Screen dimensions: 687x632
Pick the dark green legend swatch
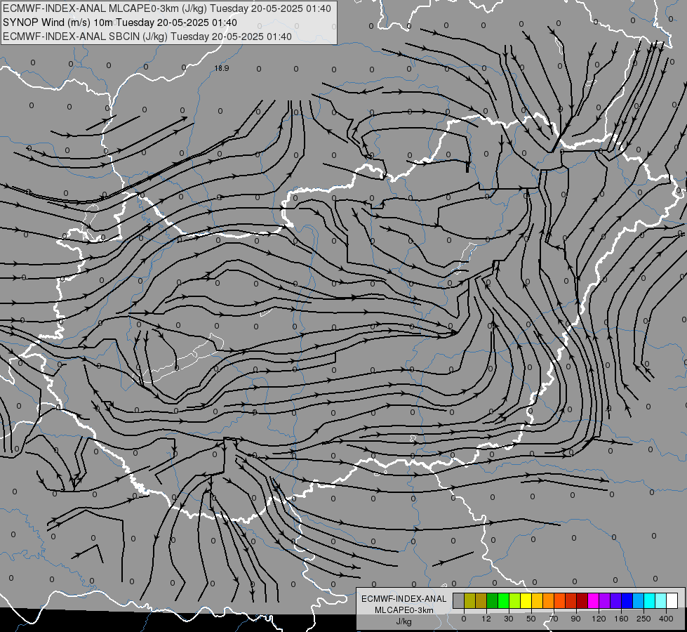(x=493, y=601)
